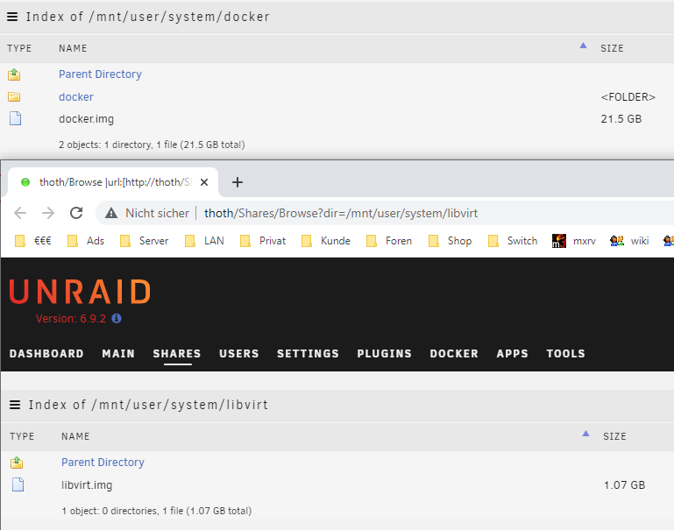
Task: Reload the page with refresh icon
Action: pyautogui.click(x=76, y=213)
